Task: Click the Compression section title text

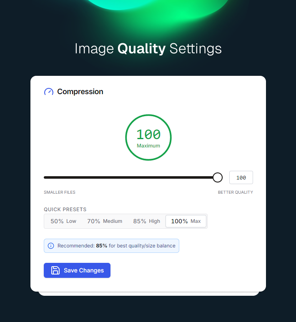Action: tap(80, 92)
